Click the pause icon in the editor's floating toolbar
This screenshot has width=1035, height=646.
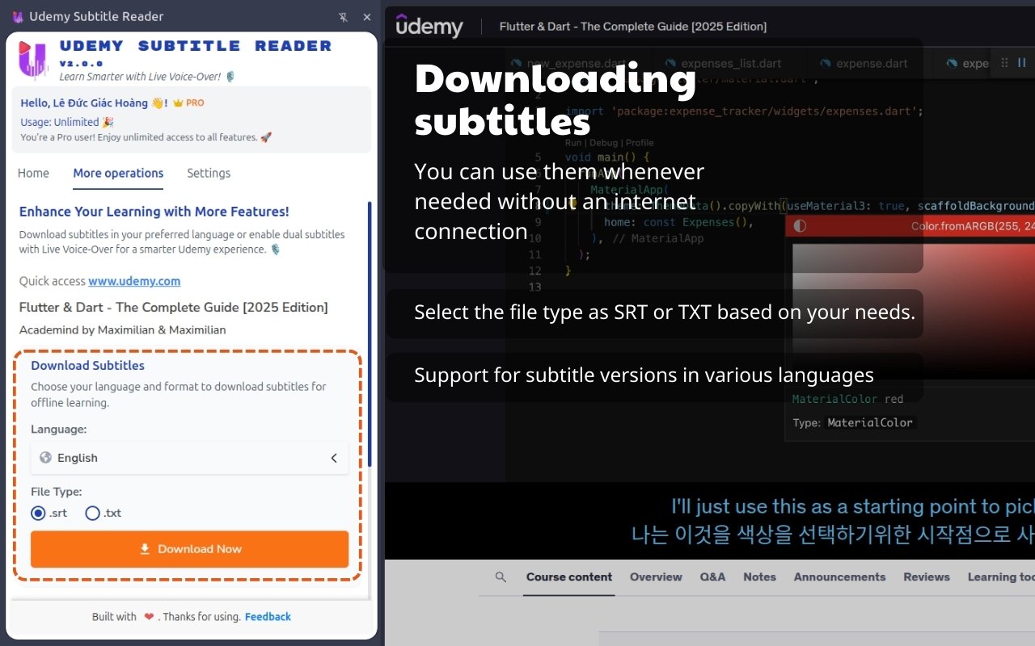tap(1021, 62)
